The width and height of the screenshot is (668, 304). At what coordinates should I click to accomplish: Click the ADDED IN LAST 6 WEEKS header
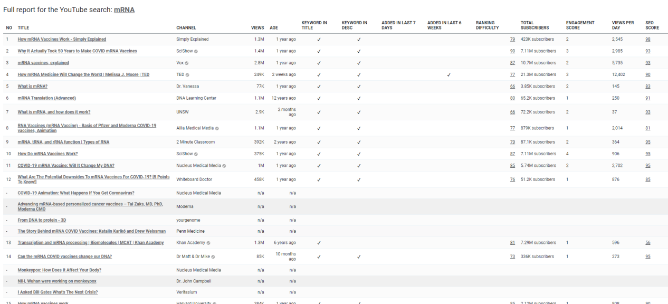444,25
